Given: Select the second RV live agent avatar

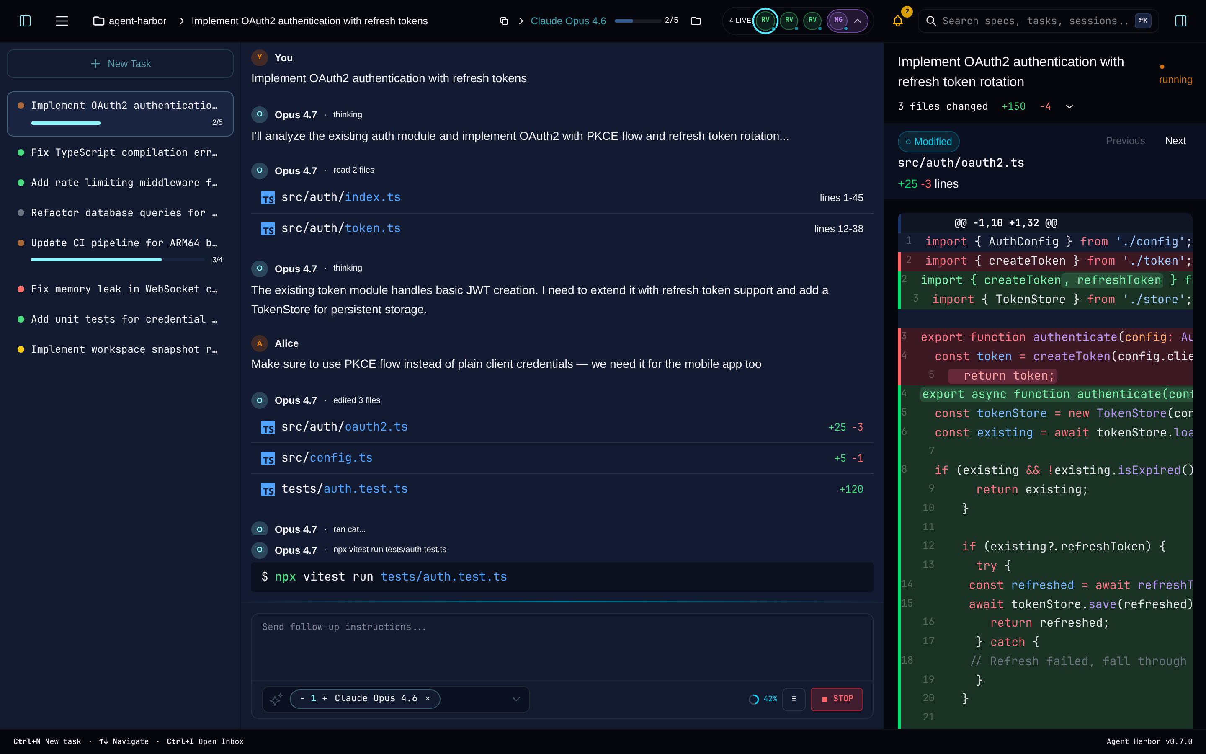Looking at the screenshot, I should click(789, 21).
